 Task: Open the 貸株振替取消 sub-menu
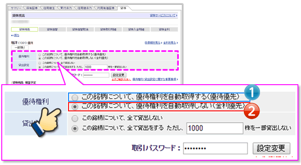[x=80, y=29]
